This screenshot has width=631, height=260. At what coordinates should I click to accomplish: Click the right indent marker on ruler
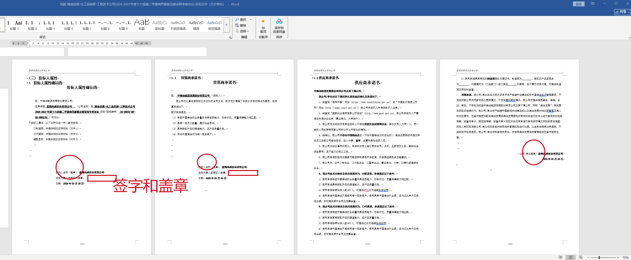pyautogui.click(x=135, y=44)
